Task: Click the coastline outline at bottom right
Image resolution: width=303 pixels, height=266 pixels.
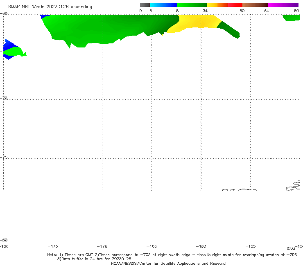Action: coord(293,186)
